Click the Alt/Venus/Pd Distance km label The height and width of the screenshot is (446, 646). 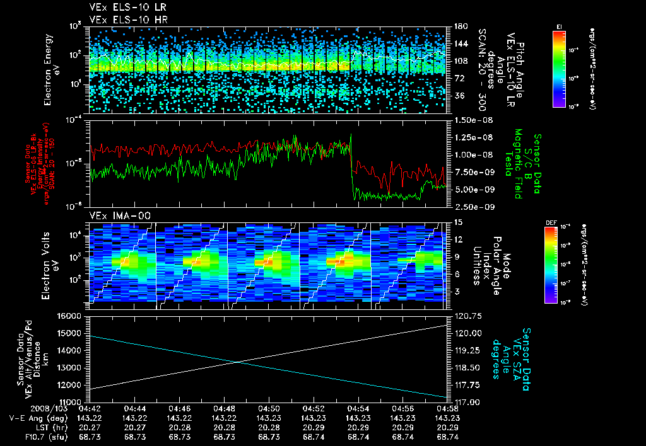(33, 360)
